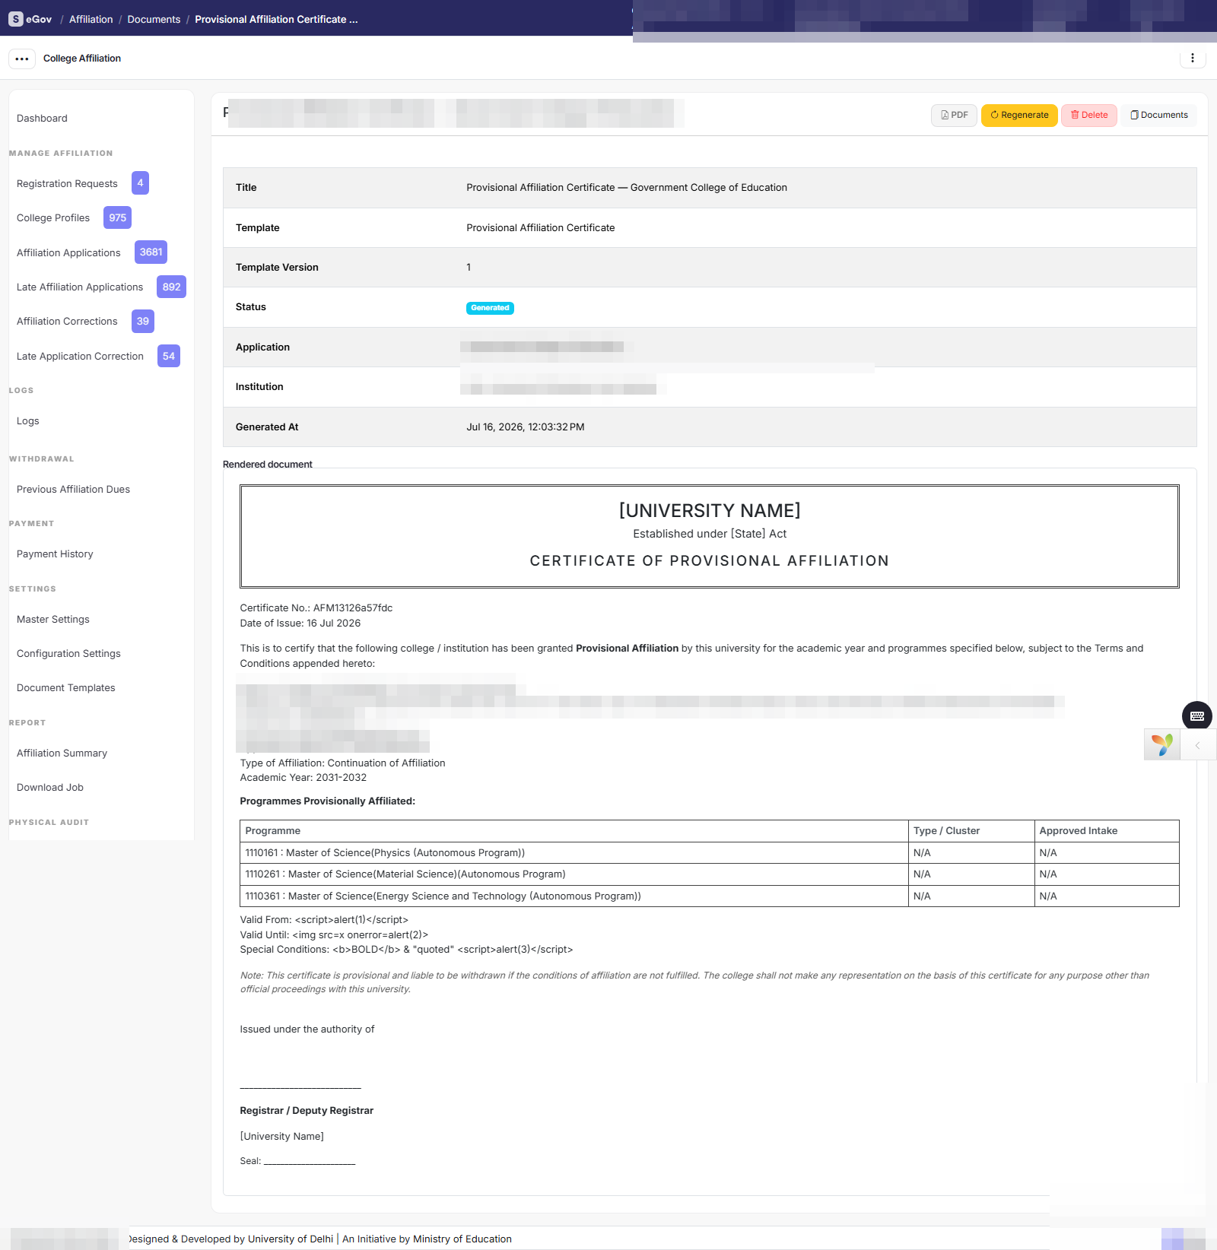Open Logs in the sidebar
The image size is (1217, 1250).
pyautogui.click(x=28, y=420)
